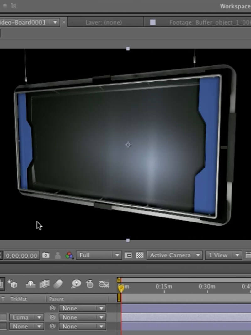The height and width of the screenshot is (335, 251).
Task: Click the 0:30m mark on the time ruler
Action: pos(207,287)
